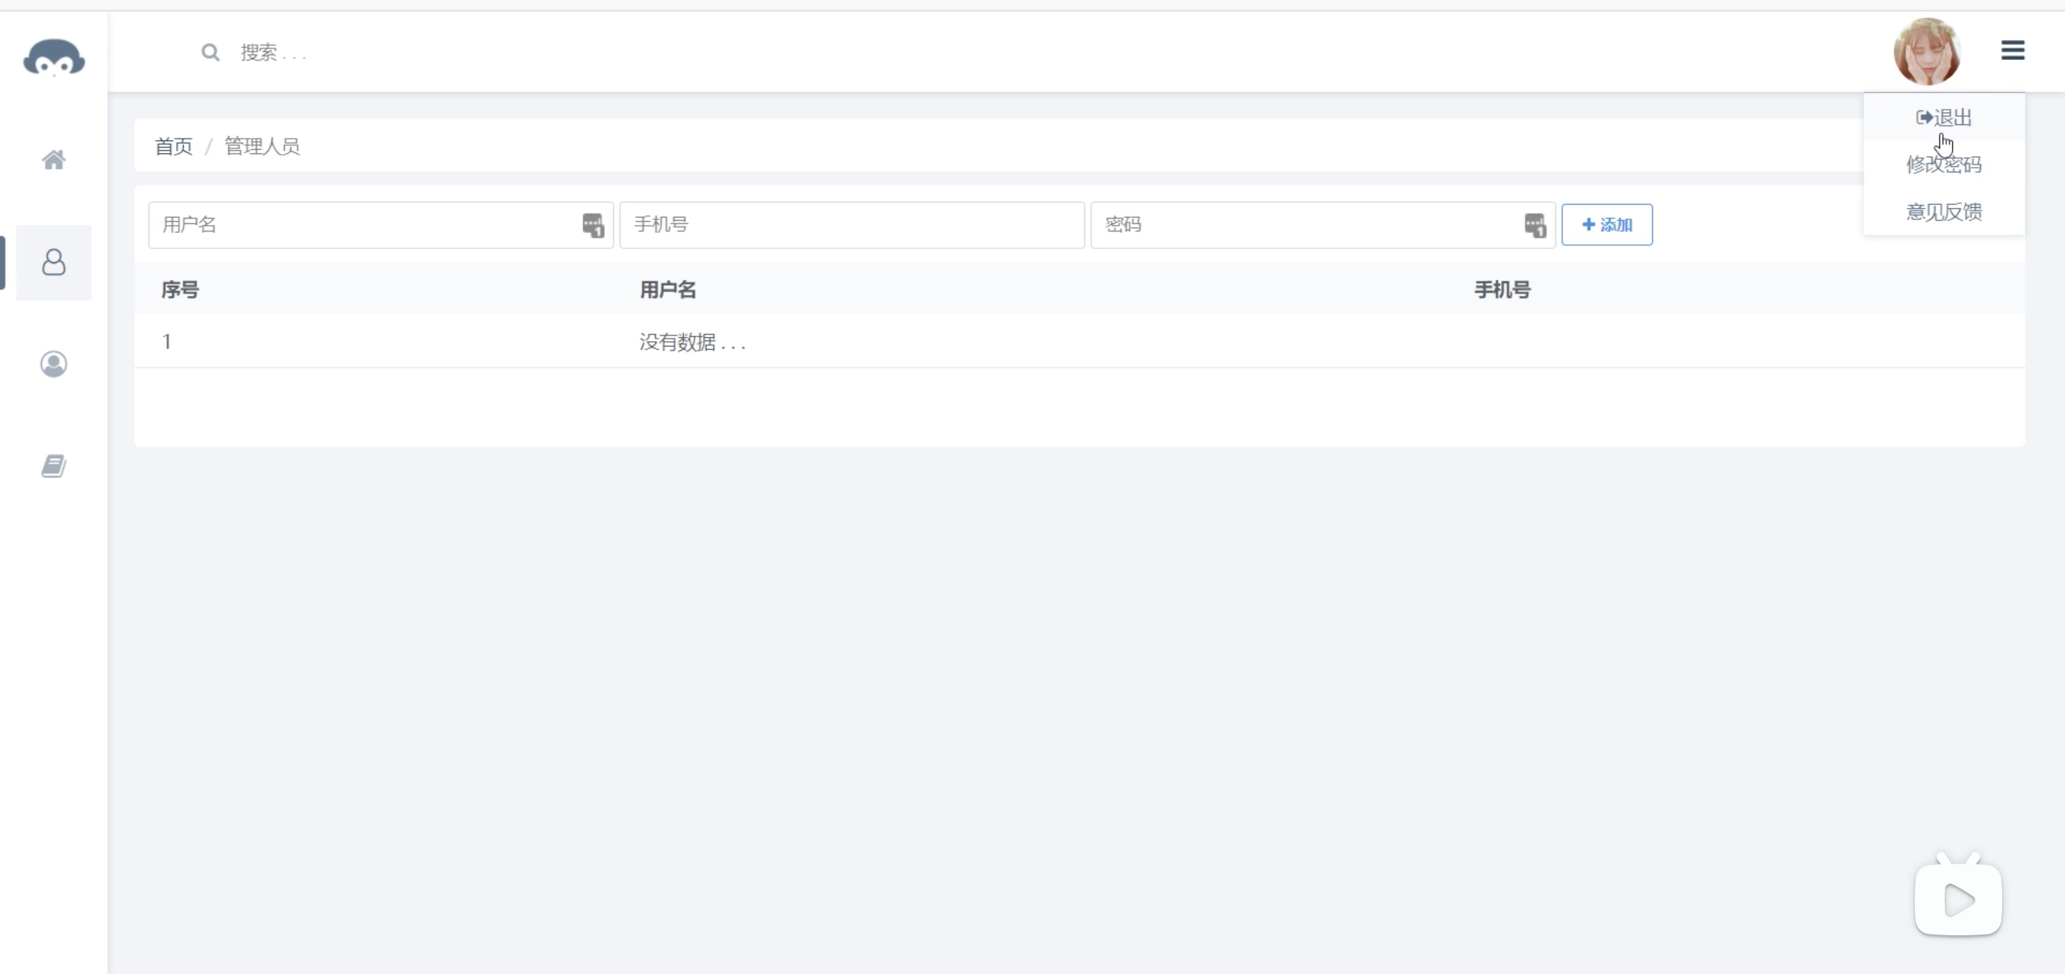Open the home icon in sidebar
This screenshot has height=974, width=2065.
click(54, 160)
